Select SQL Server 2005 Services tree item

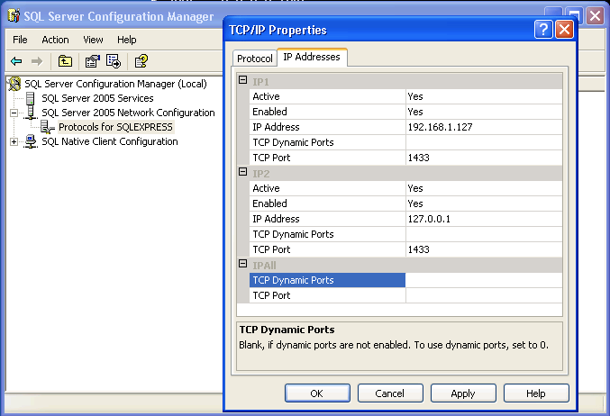click(97, 98)
